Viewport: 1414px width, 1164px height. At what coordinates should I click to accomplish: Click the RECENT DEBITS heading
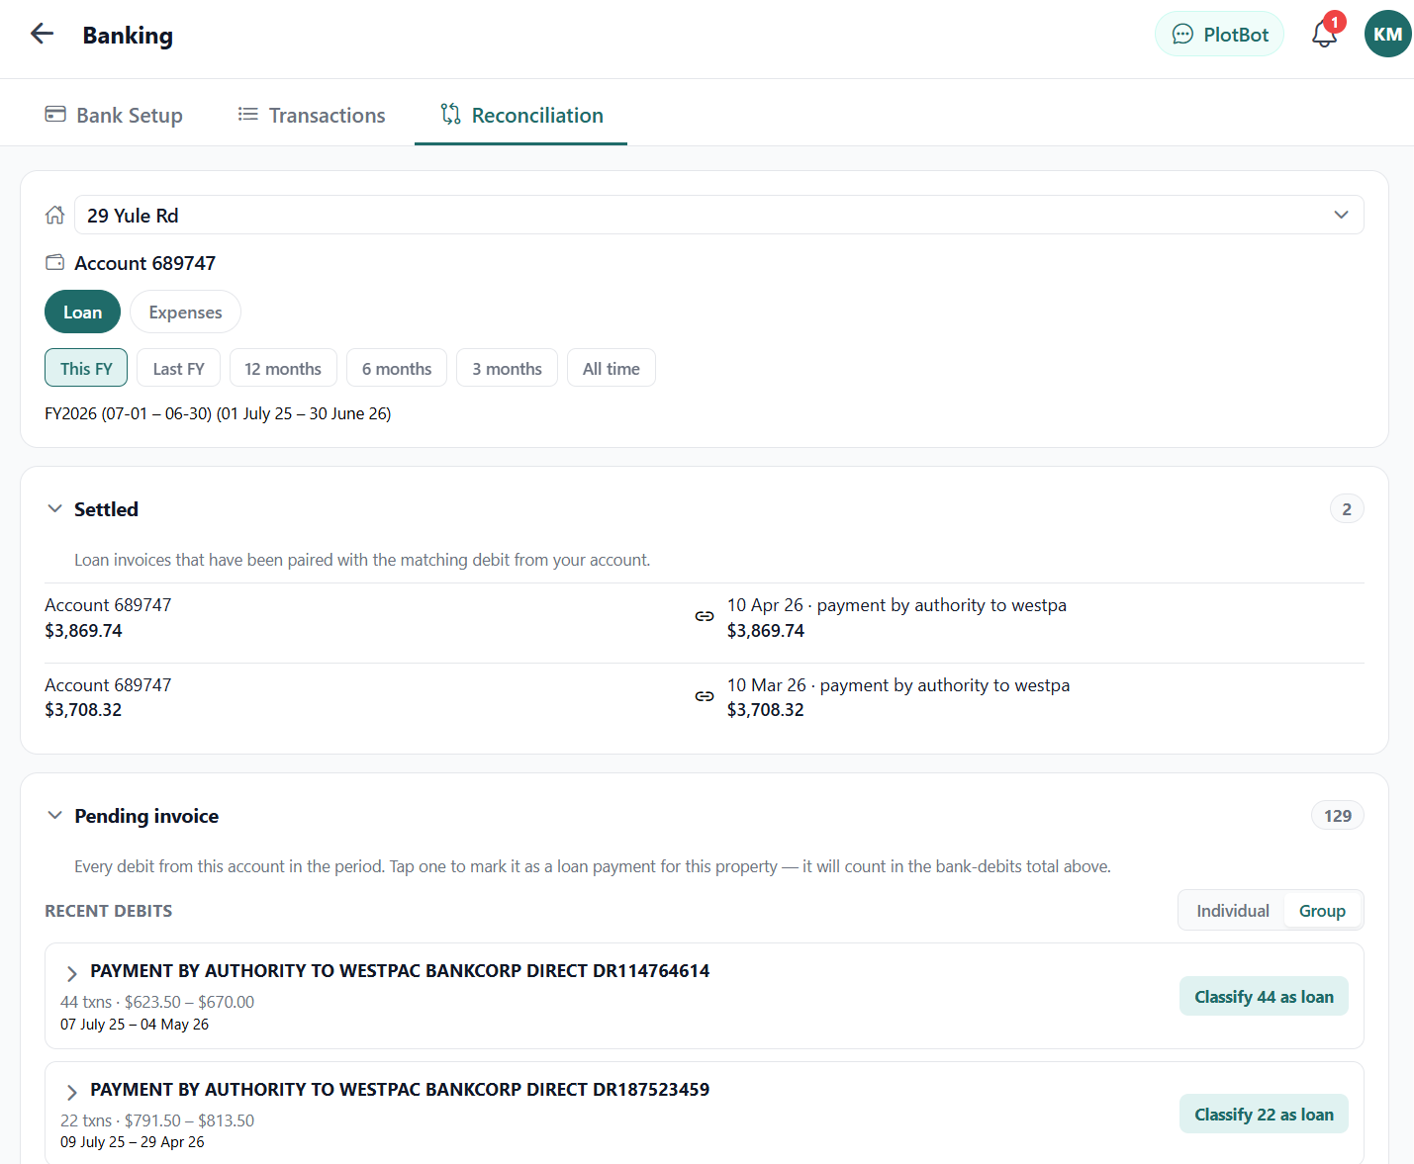(108, 911)
